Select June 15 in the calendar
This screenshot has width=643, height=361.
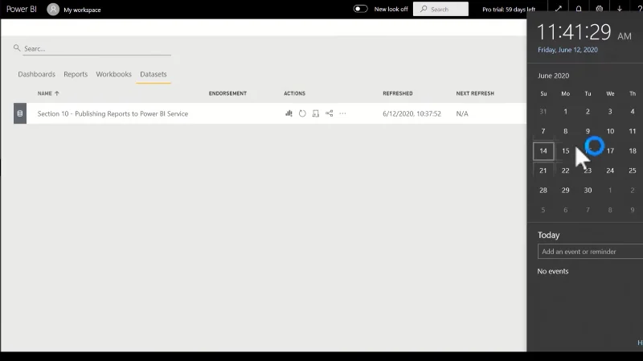point(566,151)
